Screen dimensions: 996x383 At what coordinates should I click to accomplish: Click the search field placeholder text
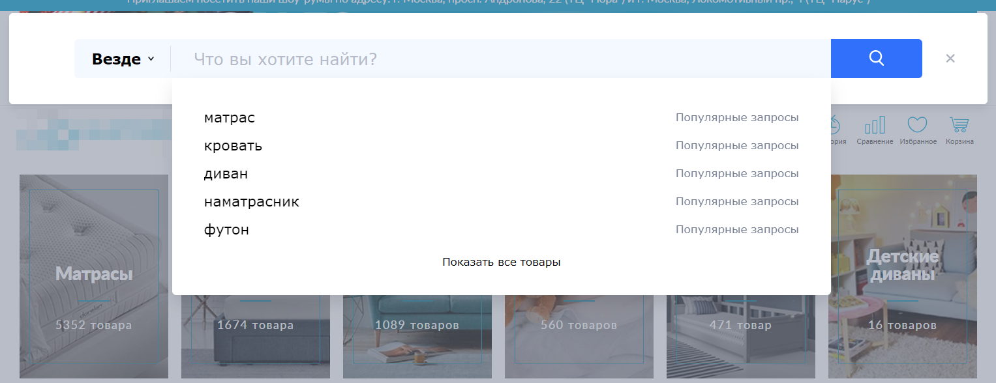(286, 60)
